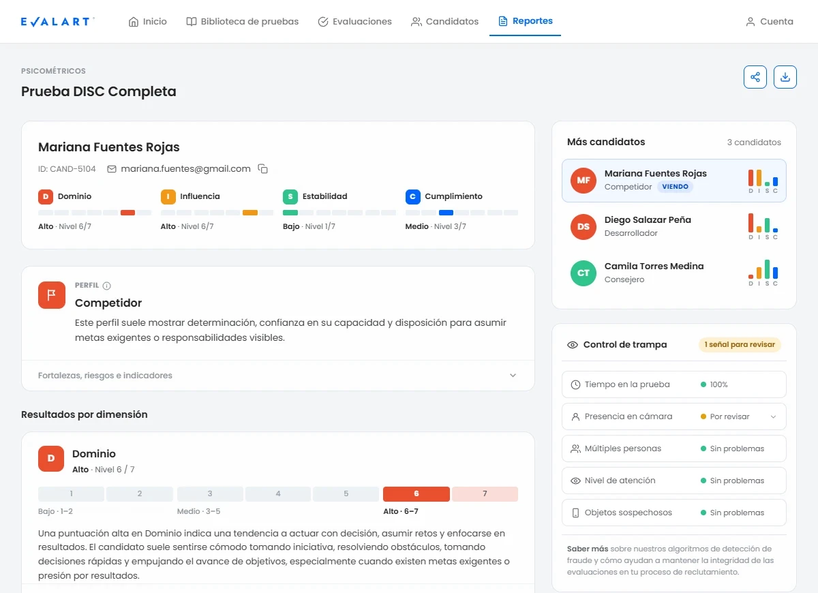
Task: Click level 7 segment in Dominio scale
Action: point(485,494)
